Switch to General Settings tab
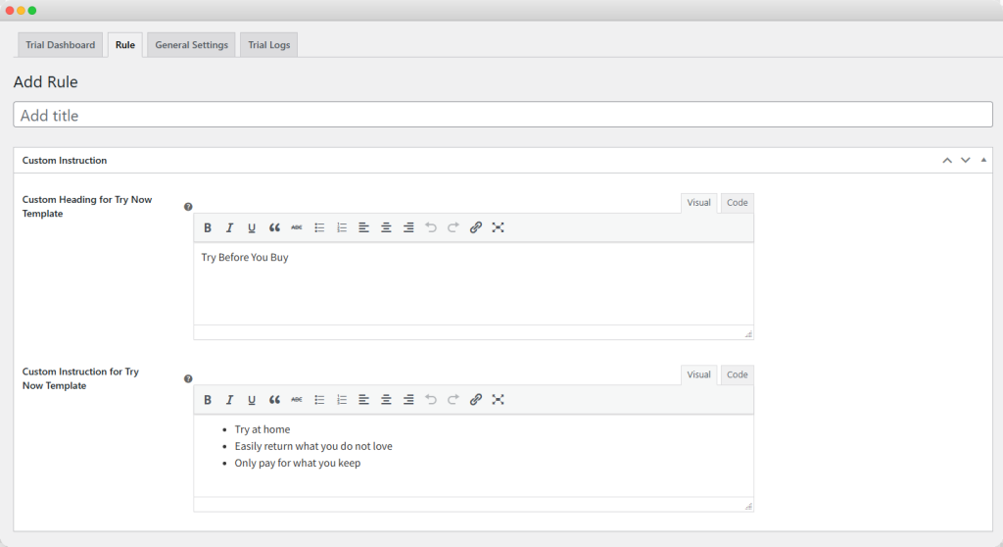The height and width of the screenshot is (547, 1003). (x=191, y=45)
